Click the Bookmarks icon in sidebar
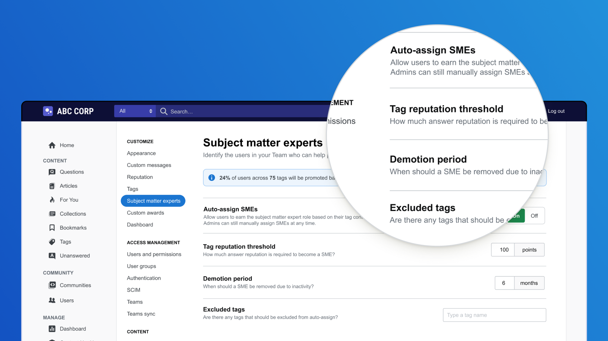The height and width of the screenshot is (341, 608). tap(52, 228)
